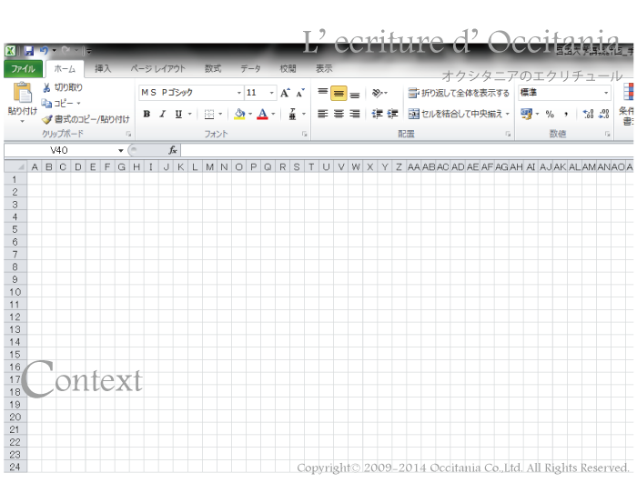
Task: Open the font name dropdown (MS Pゴシック)
Action: [x=238, y=93]
